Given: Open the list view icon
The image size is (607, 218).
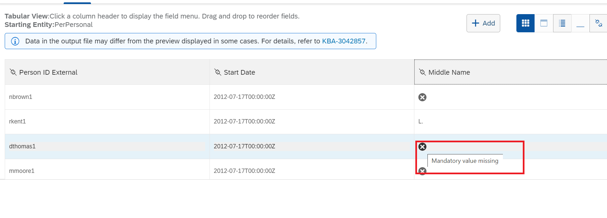Looking at the screenshot, I should 562,23.
